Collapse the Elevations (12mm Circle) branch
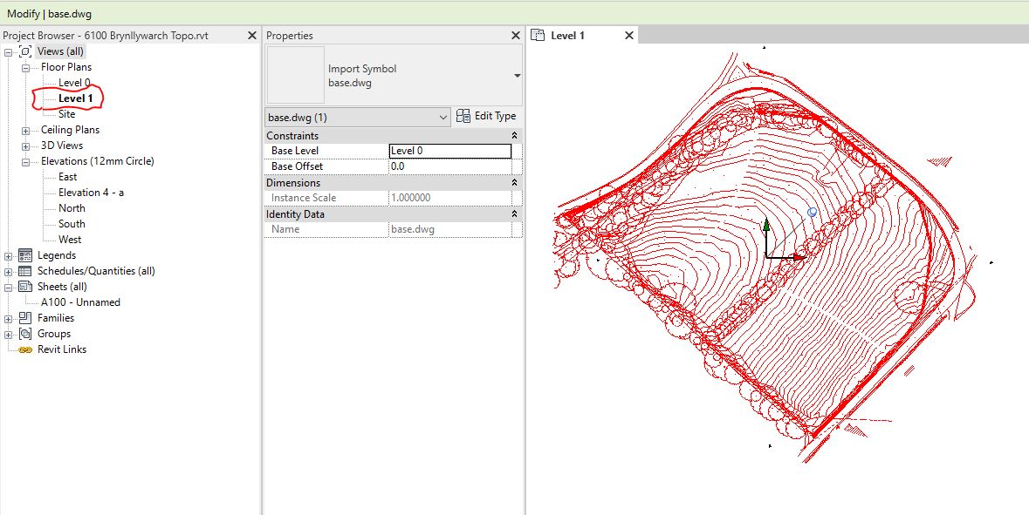This screenshot has width=1029, height=515. 25,162
